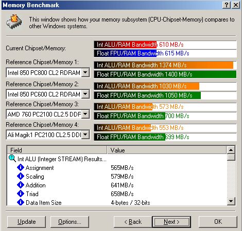Click the results list scroll down arrow
The image size is (242, 231).
(x=231, y=201)
